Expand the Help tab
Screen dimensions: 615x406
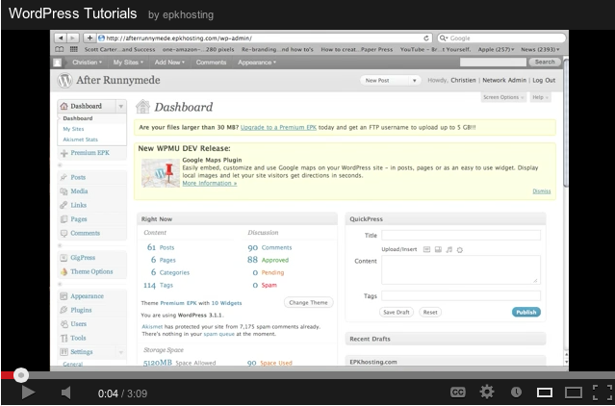pyautogui.click(x=540, y=97)
